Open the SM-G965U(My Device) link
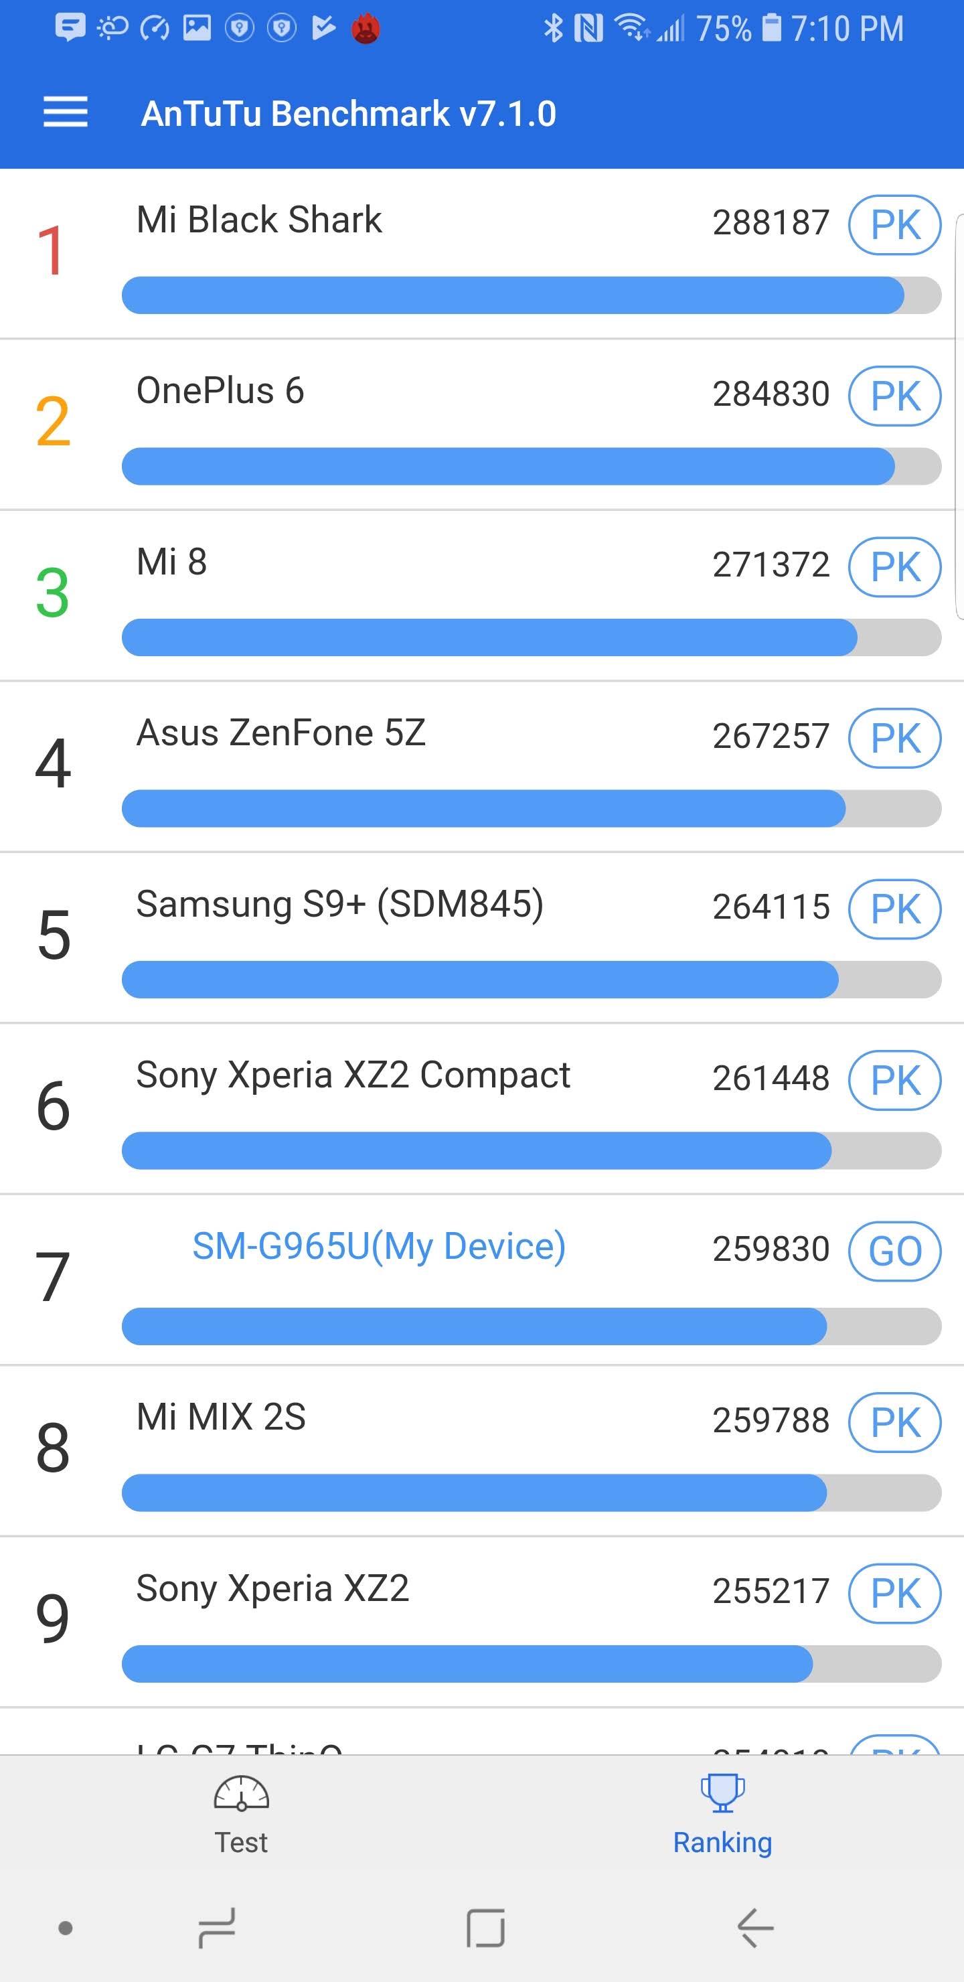The image size is (964, 1982). (x=378, y=1246)
